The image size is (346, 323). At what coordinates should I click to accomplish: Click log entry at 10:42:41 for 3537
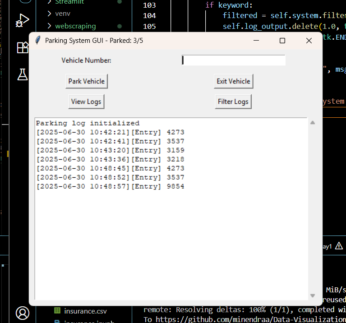(x=110, y=141)
